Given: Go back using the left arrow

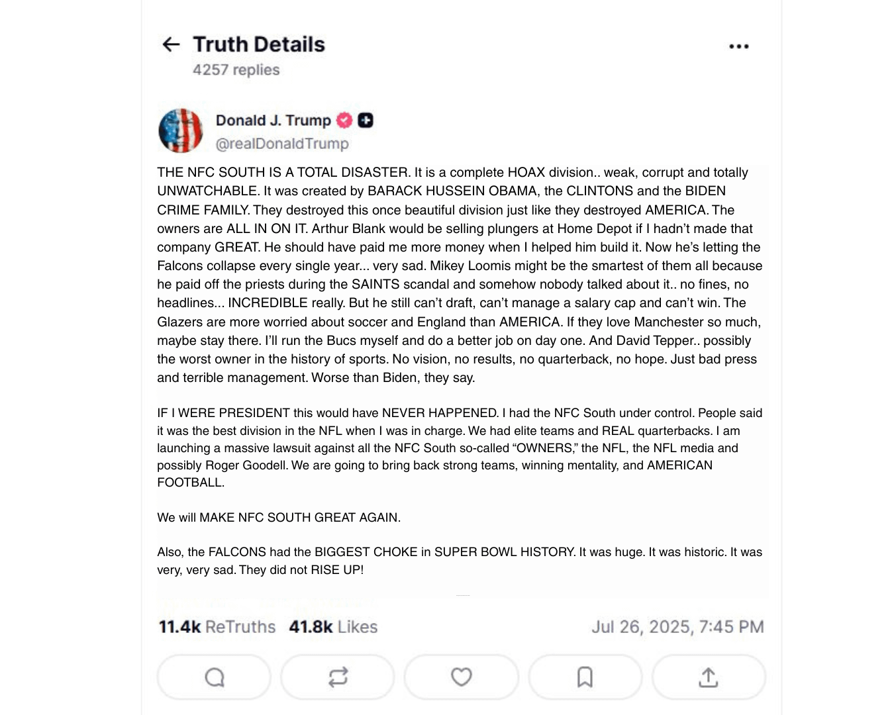Looking at the screenshot, I should 171,44.
